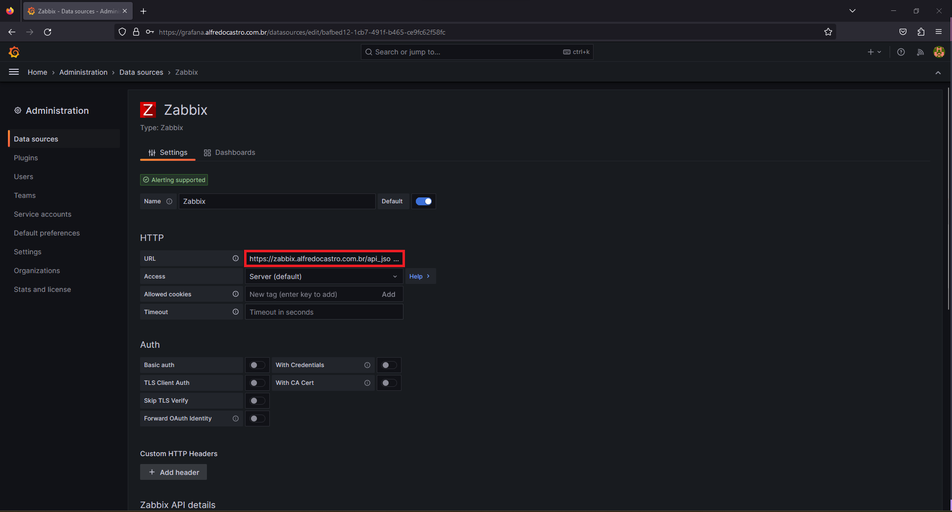Open Settings in the Administration sidebar
This screenshot has width=952, height=512.
point(28,252)
